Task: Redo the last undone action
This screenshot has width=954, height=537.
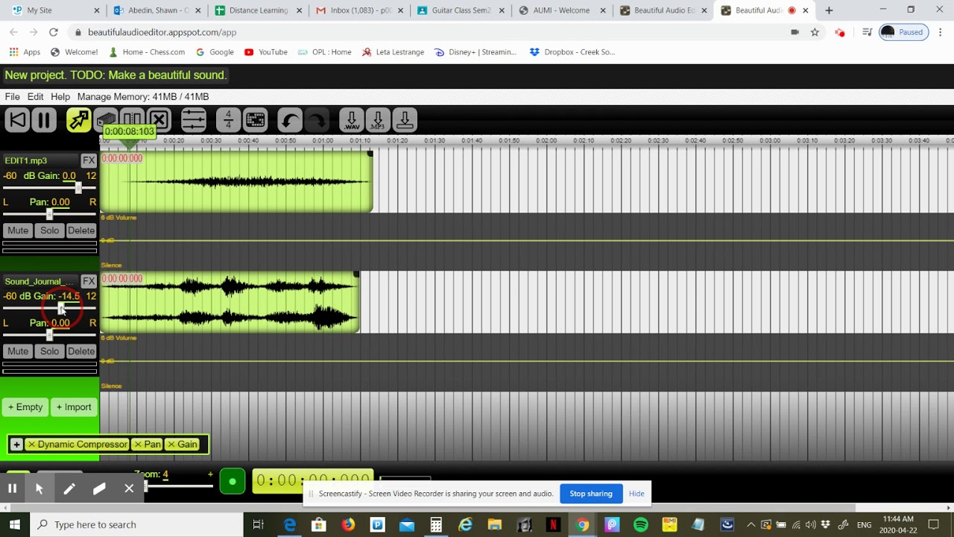Action: (317, 120)
